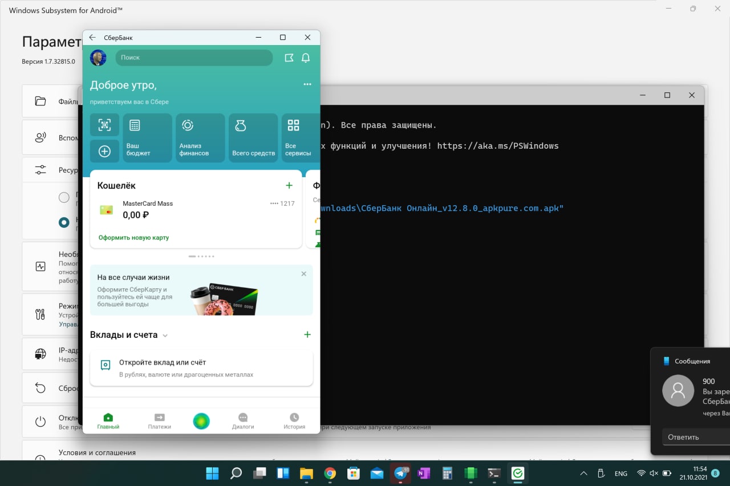Open the 'Всего средств' tile

click(x=253, y=138)
